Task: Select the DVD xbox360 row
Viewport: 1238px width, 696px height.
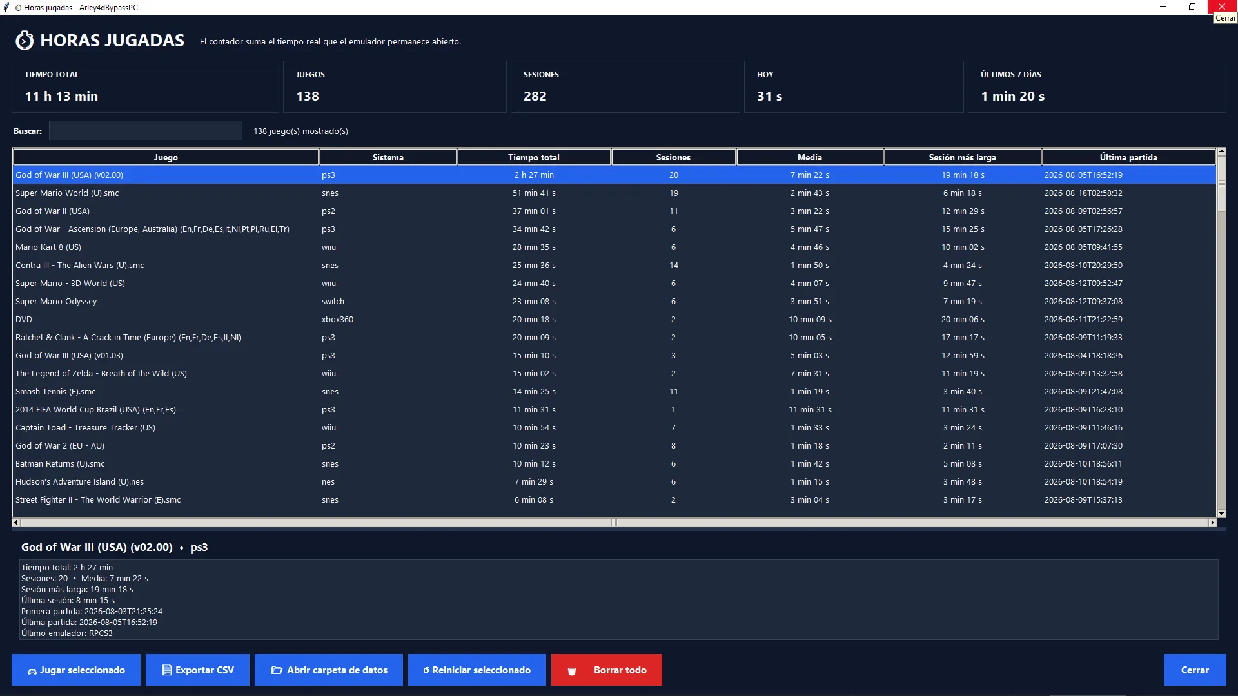Action: 614,319
